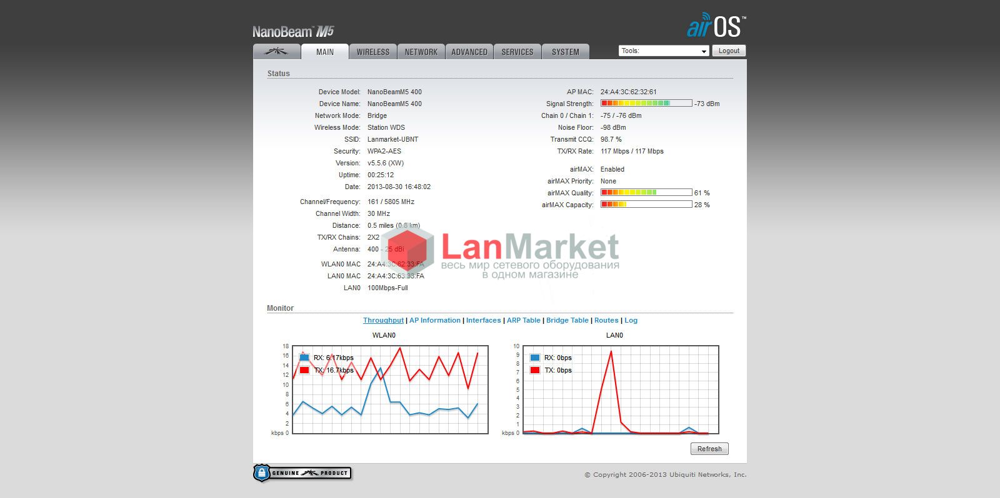
Task: Click the WLAN0 throughput graph
Action: (390, 390)
